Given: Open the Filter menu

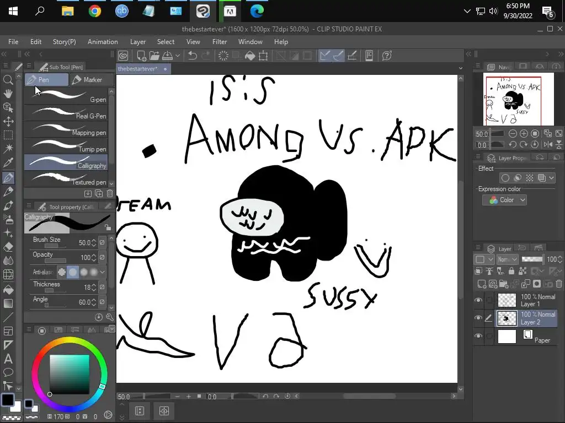Looking at the screenshot, I should (x=220, y=42).
